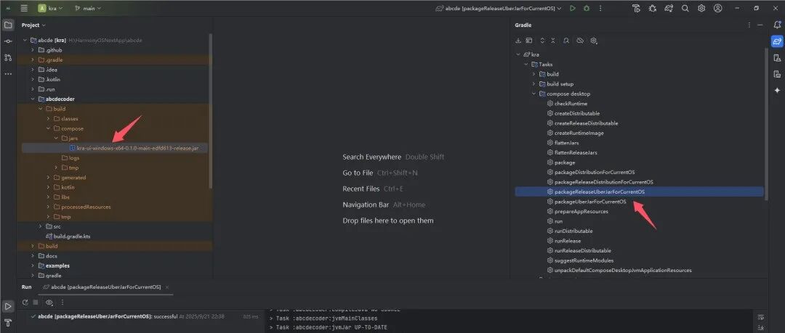Collapse the abcdecoder module
The width and height of the screenshot is (785, 333).
pyautogui.click(x=33, y=99)
